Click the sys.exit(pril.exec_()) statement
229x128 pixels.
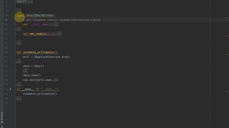(x=41, y=80)
